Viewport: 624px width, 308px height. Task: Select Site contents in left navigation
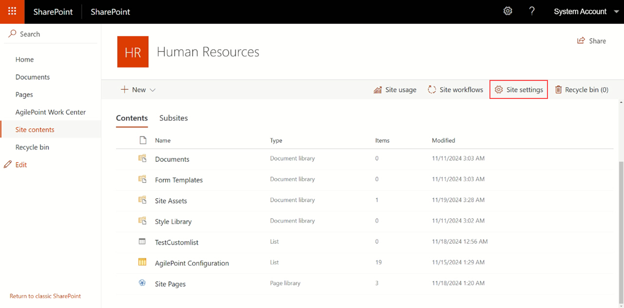click(35, 130)
